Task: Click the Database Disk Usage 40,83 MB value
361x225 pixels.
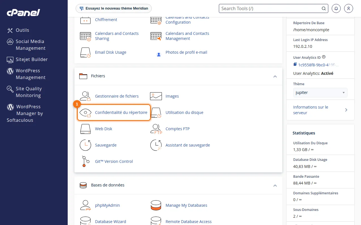Action: (x=305, y=166)
